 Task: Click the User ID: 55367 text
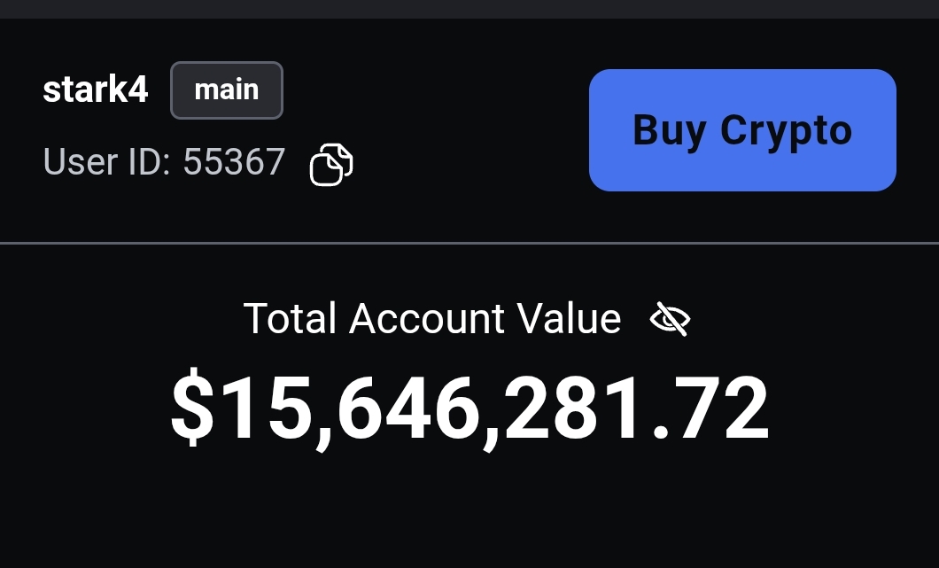(x=164, y=162)
